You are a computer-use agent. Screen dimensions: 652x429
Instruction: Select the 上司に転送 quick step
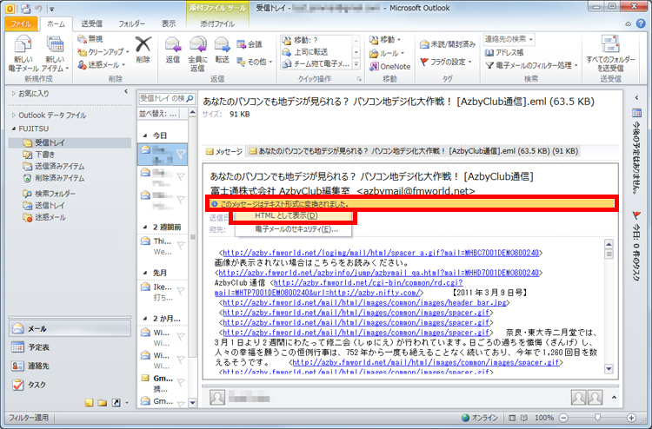(316, 52)
